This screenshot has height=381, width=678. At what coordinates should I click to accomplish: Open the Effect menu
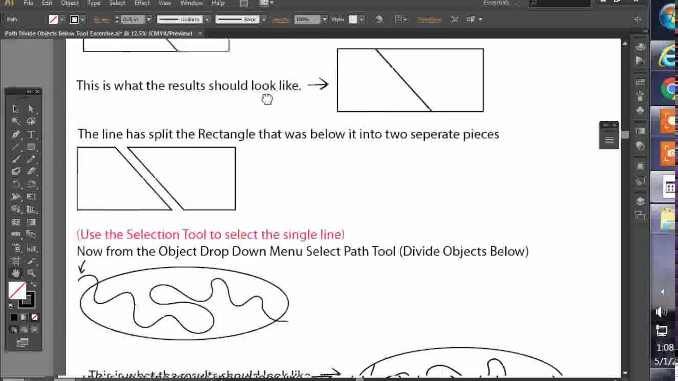click(142, 3)
